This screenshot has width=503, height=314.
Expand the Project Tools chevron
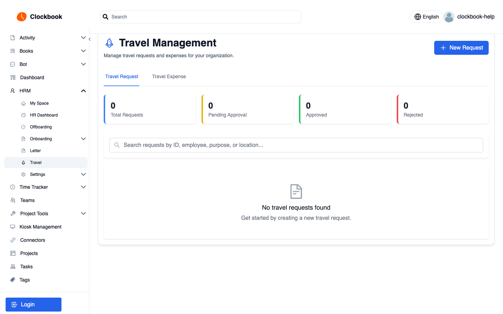tap(83, 214)
